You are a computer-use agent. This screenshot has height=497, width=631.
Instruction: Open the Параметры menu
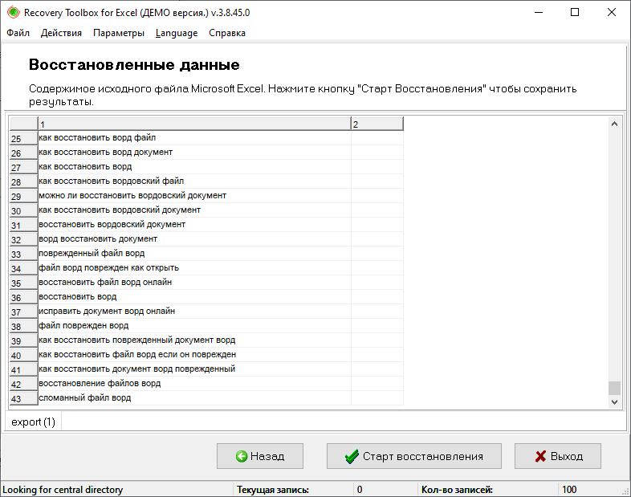[x=119, y=33]
